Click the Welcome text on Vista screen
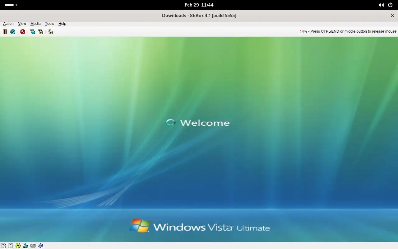The image size is (398, 249). pos(205,123)
